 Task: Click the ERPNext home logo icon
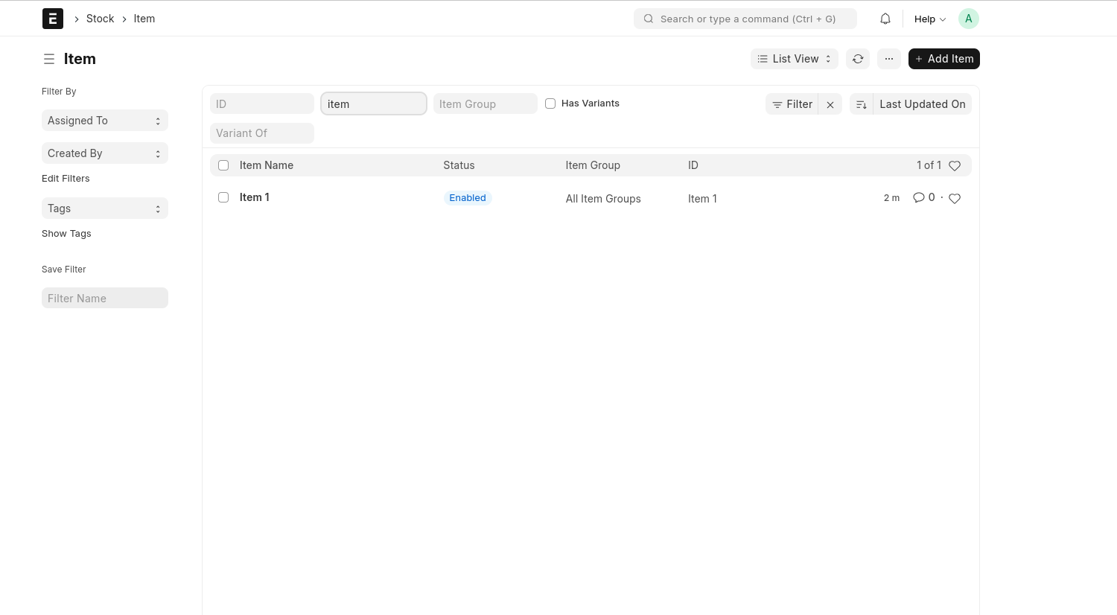(53, 19)
